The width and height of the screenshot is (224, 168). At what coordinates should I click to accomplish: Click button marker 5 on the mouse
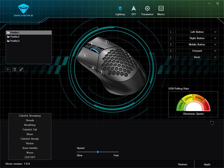pyautogui.click(x=101, y=72)
